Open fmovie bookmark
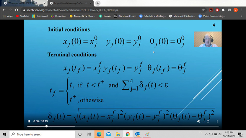The height and width of the screenshot is (138, 246). (105, 16)
